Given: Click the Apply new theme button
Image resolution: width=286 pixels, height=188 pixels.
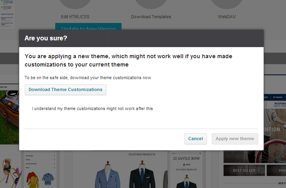Looking at the screenshot, I should [235, 139].
